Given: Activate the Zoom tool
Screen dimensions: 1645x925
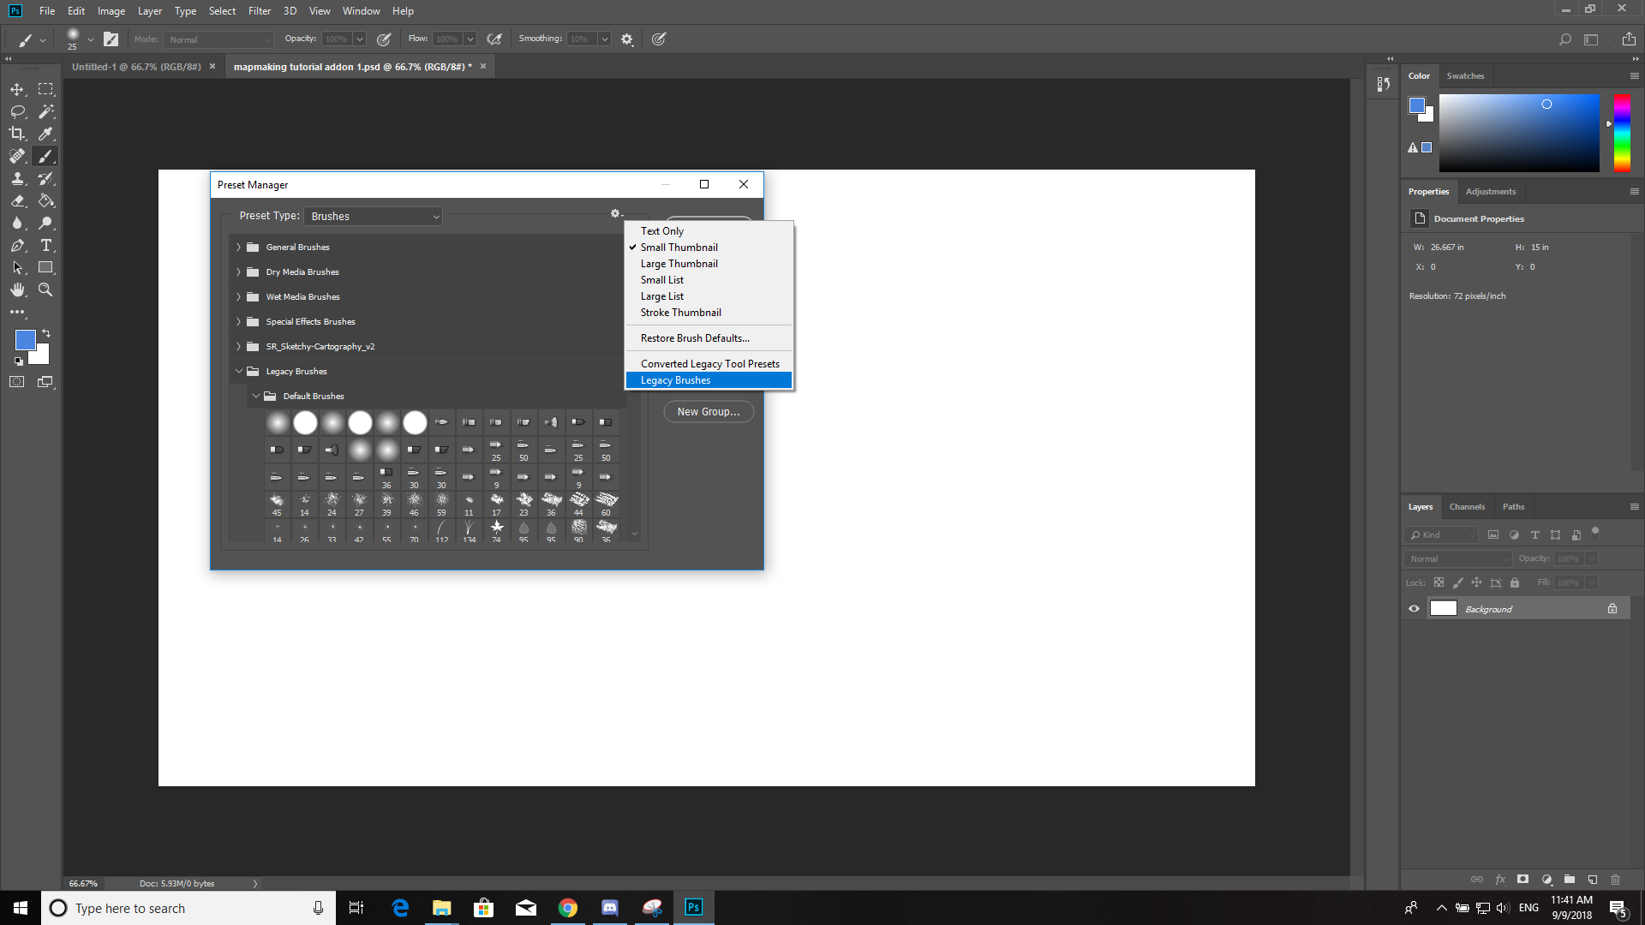Looking at the screenshot, I should (x=46, y=290).
